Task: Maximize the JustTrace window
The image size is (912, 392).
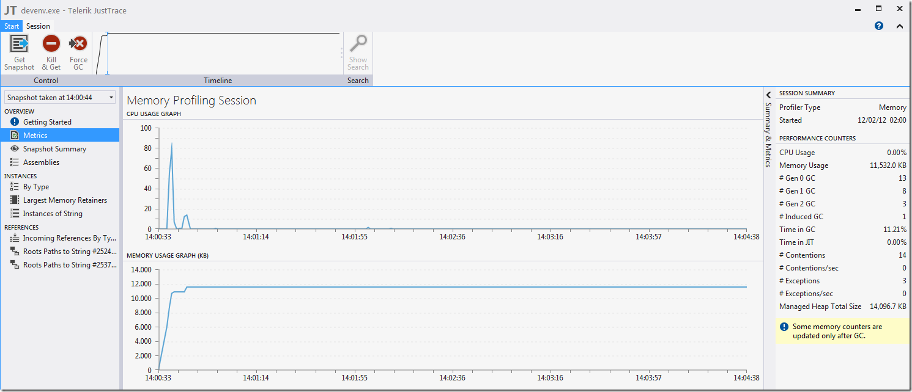Action: tap(878, 9)
